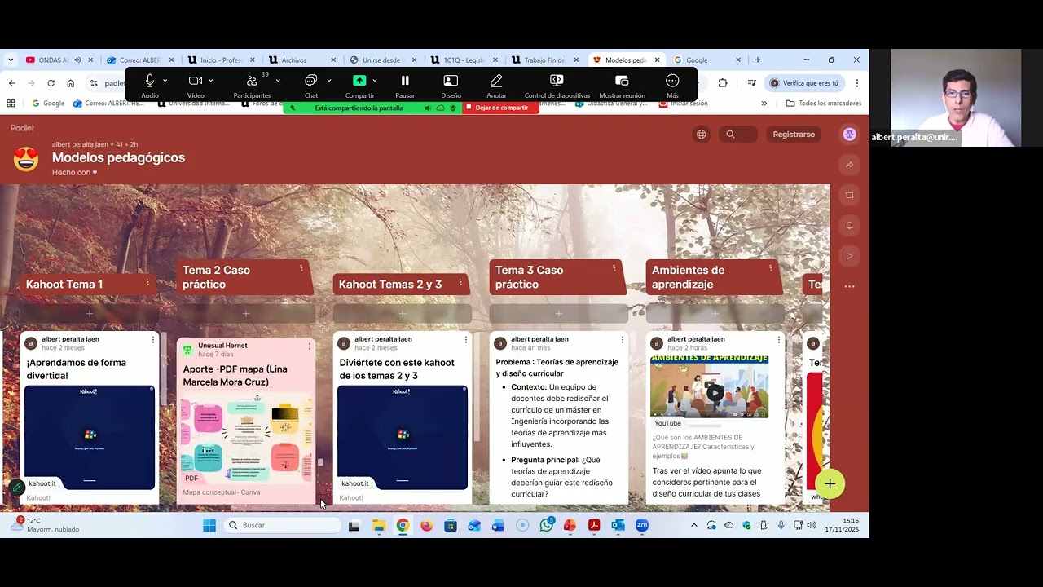Viewport: 1043px width, 587px height.
Task: Switch to the ONDAS YouTube tab
Action: [x=54, y=60]
